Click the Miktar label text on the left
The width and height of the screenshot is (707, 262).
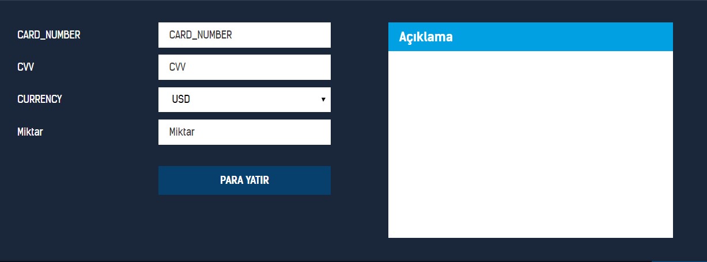30,132
